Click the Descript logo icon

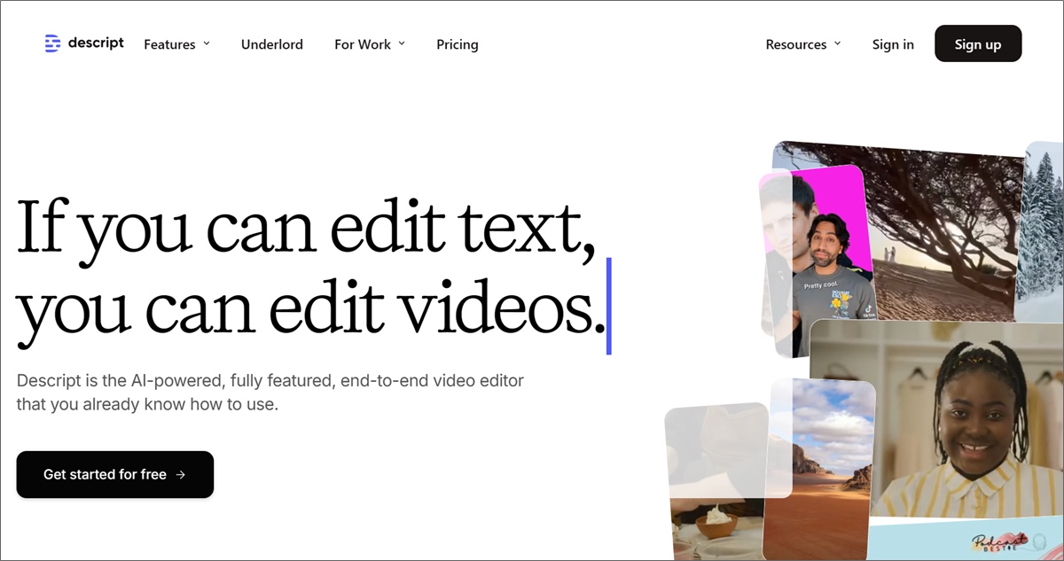click(x=52, y=43)
